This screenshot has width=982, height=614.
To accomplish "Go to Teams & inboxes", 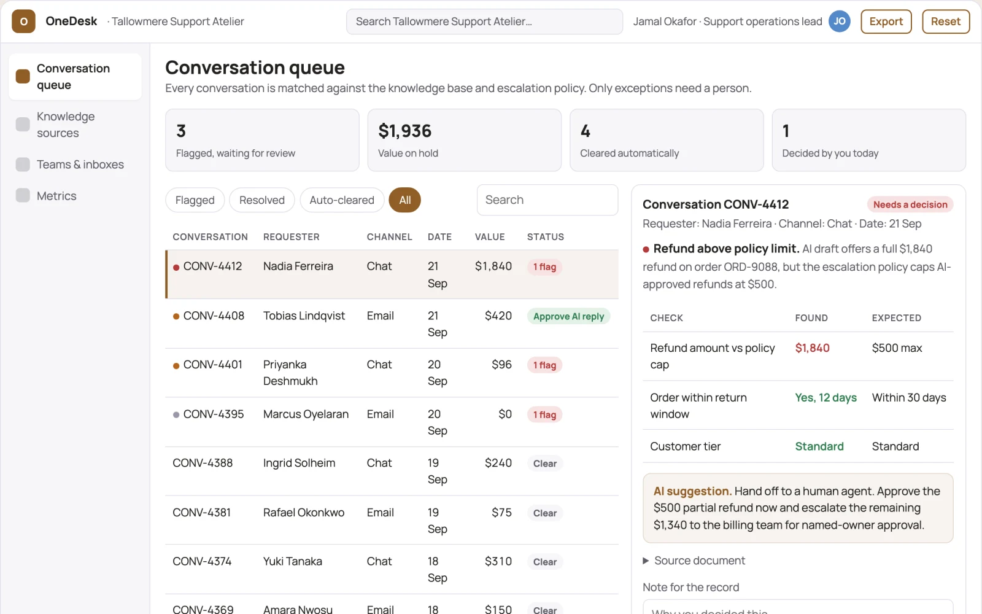I will [75, 165].
